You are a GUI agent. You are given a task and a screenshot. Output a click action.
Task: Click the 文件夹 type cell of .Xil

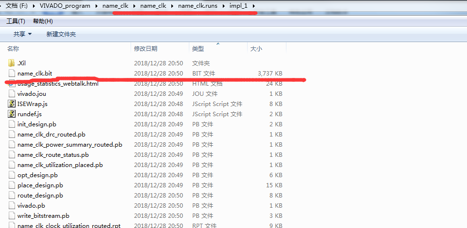pyautogui.click(x=201, y=63)
